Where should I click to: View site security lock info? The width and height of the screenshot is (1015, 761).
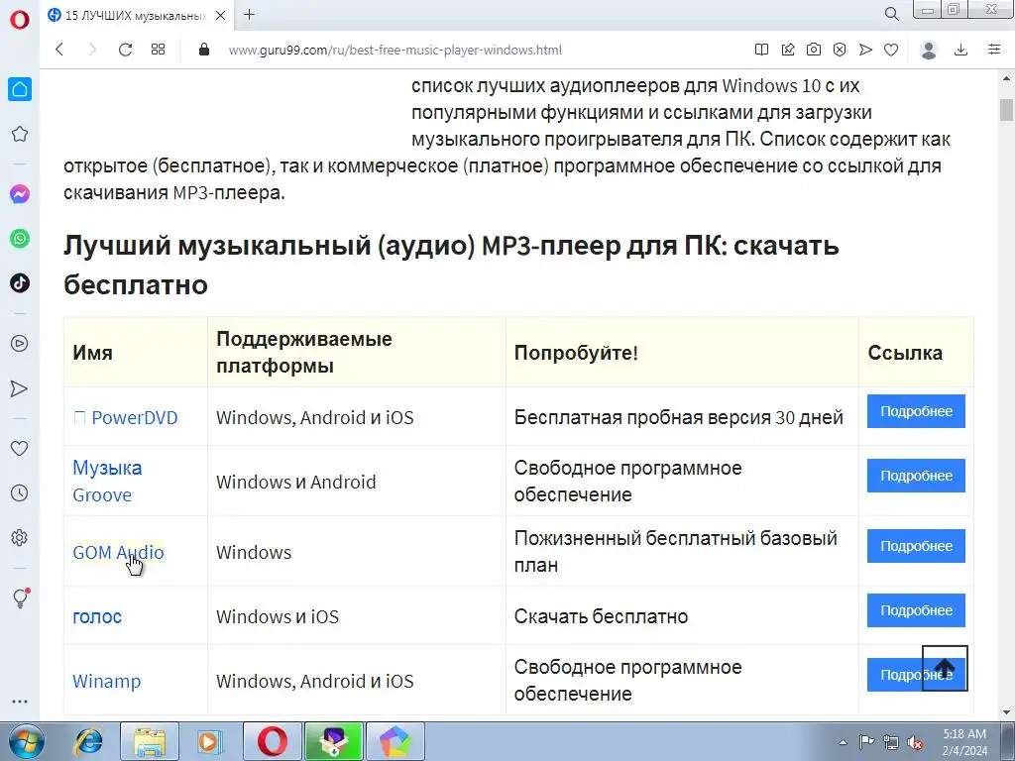(204, 50)
